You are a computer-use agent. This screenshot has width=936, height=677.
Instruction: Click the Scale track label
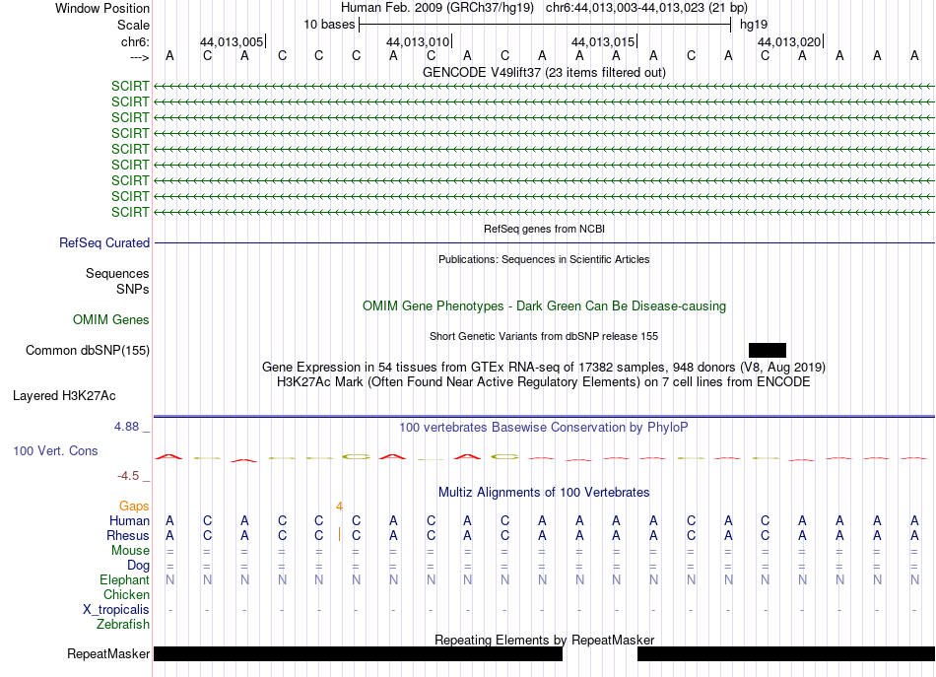tap(133, 25)
